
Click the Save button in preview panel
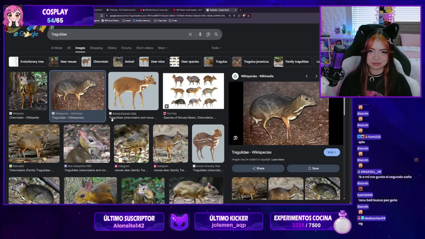point(313,168)
